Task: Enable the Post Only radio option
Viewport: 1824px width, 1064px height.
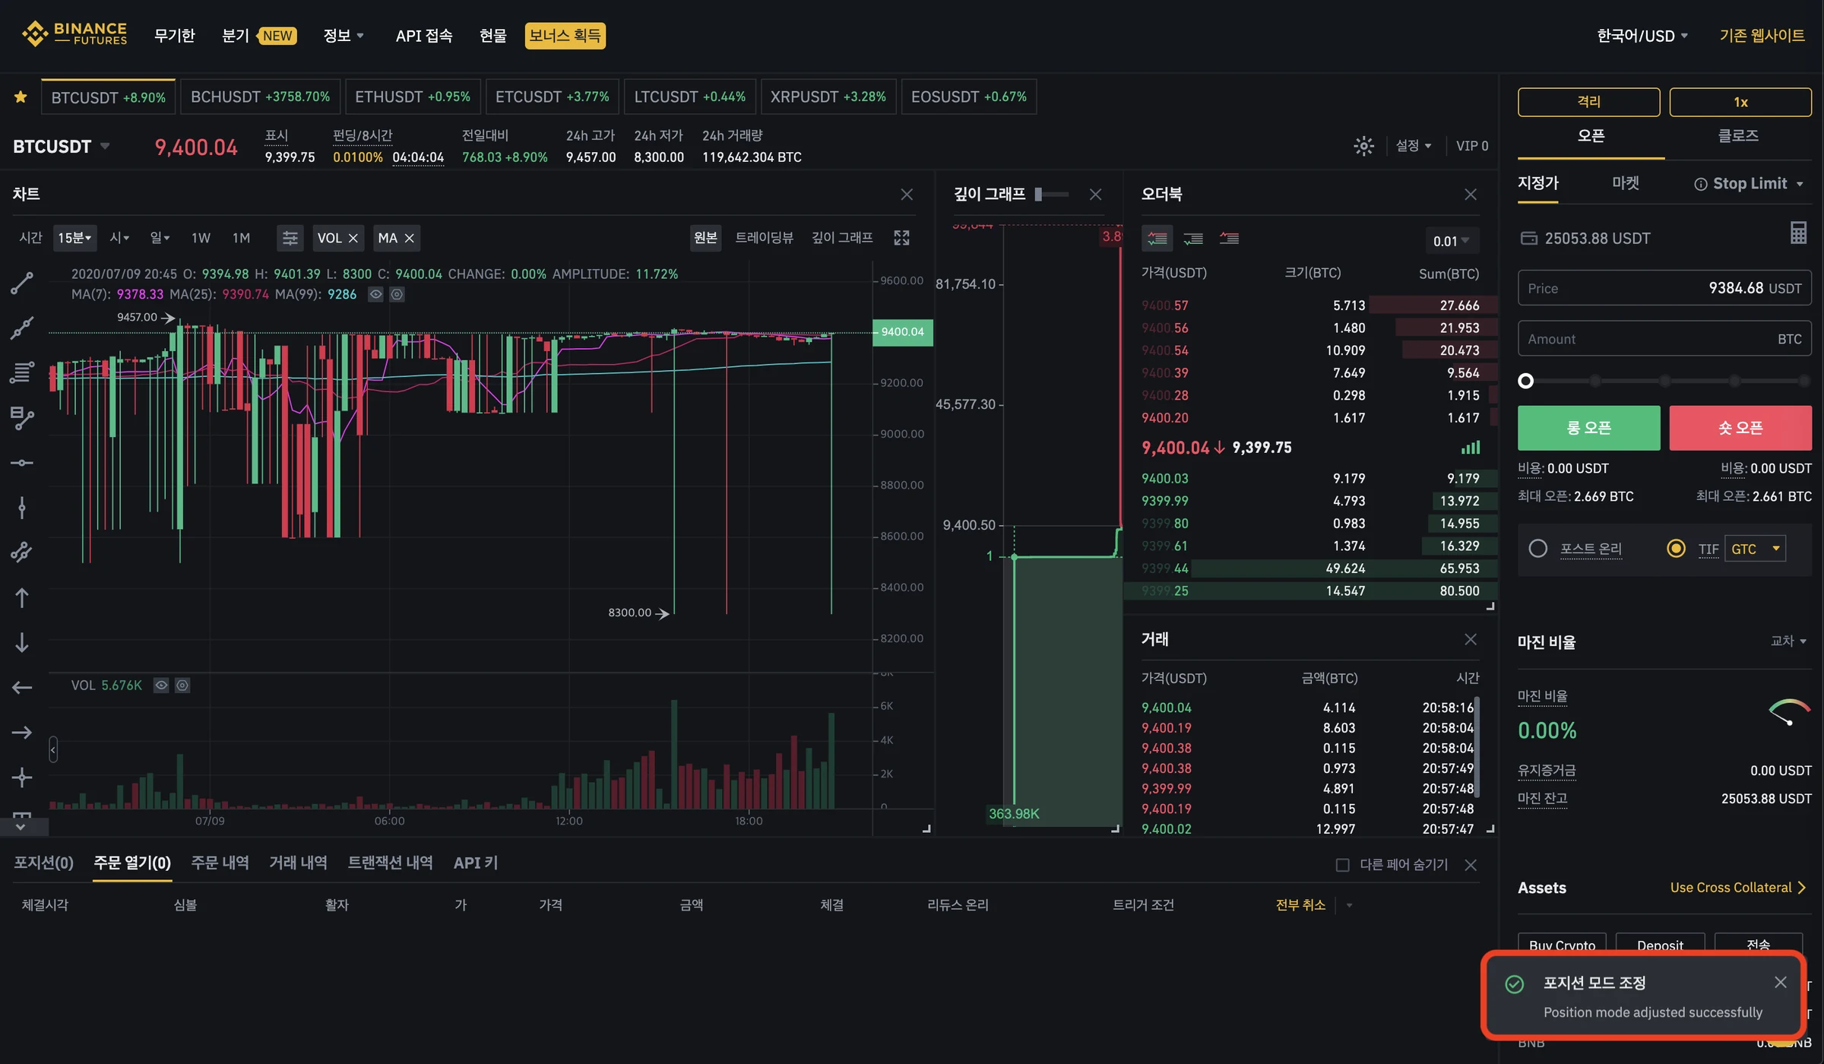Action: tap(1537, 549)
